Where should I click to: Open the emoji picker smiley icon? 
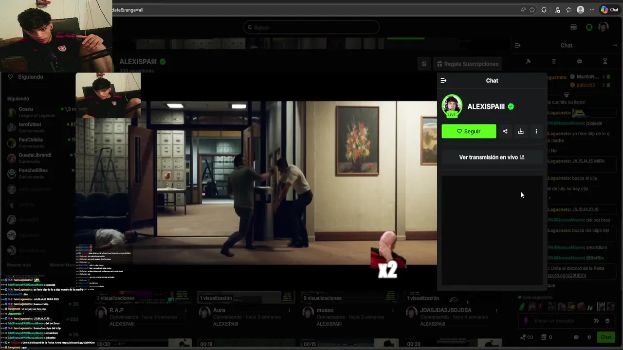click(607, 321)
